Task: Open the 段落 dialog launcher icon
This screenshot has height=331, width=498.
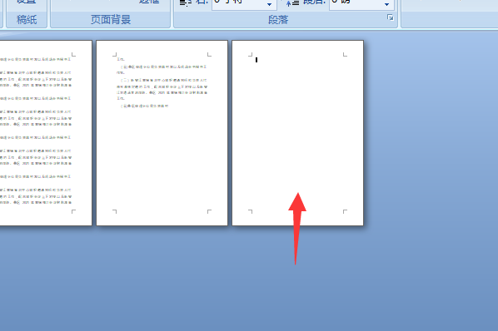Action: [391, 17]
